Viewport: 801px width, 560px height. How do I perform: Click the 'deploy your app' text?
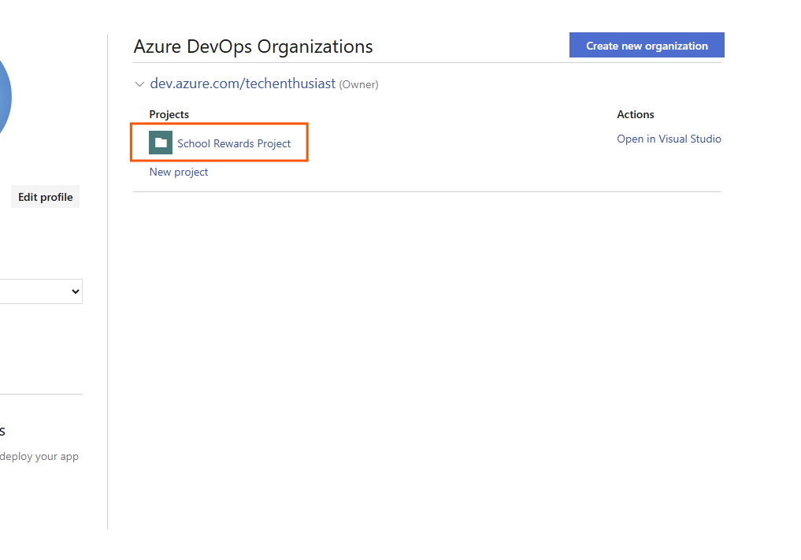tap(39, 456)
